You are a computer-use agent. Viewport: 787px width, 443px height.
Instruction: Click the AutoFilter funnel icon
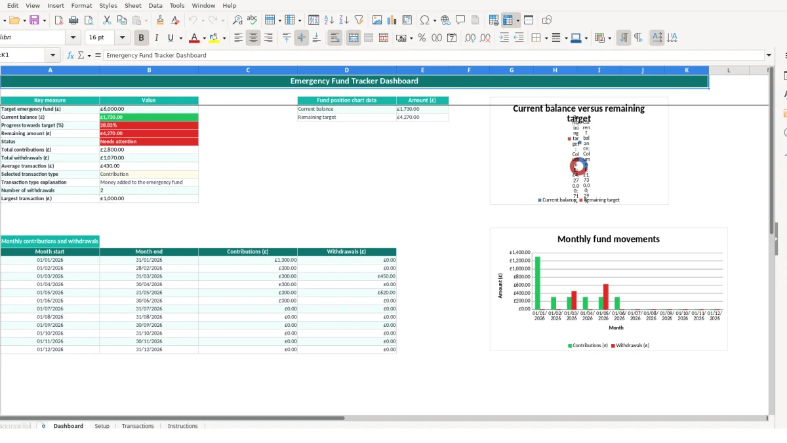pos(359,20)
